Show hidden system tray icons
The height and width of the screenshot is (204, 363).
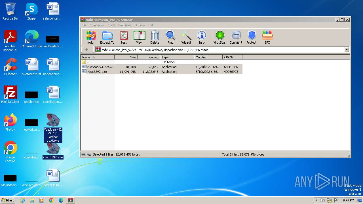pyautogui.click(x=316, y=200)
